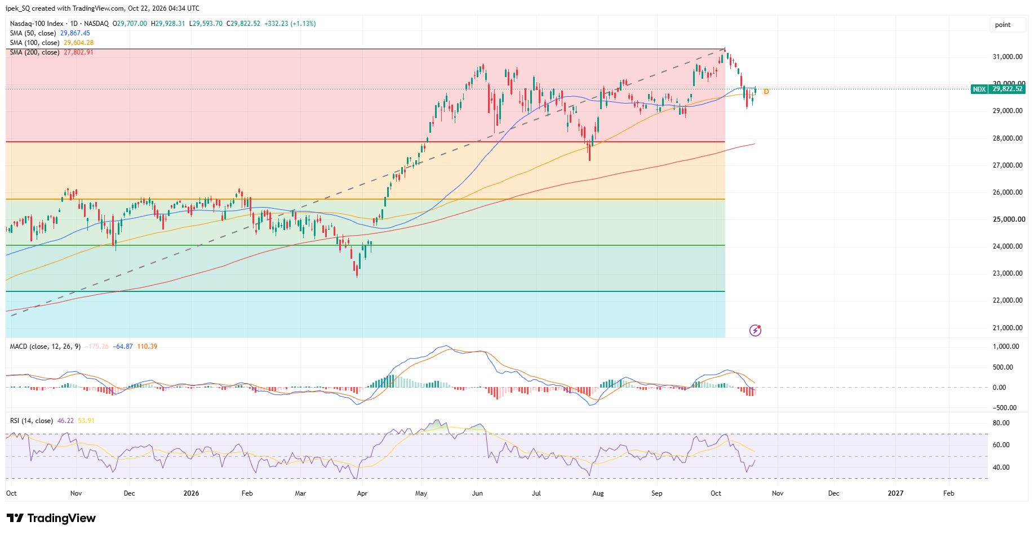Click the 25,000.00 price axis label
Screen dimensions: 1034x535
pos(1009,219)
